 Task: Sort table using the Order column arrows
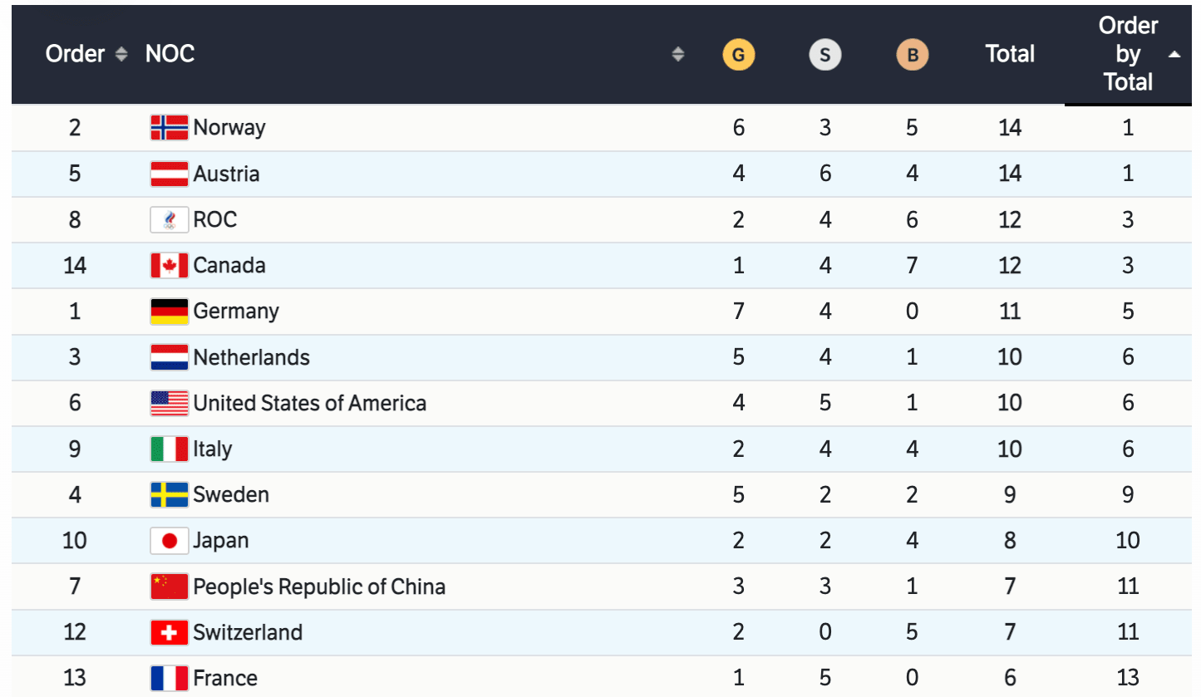(122, 55)
